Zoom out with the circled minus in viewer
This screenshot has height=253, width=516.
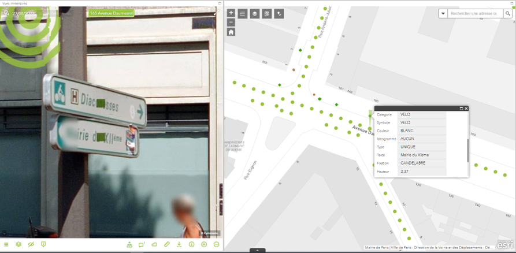point(216,244)
